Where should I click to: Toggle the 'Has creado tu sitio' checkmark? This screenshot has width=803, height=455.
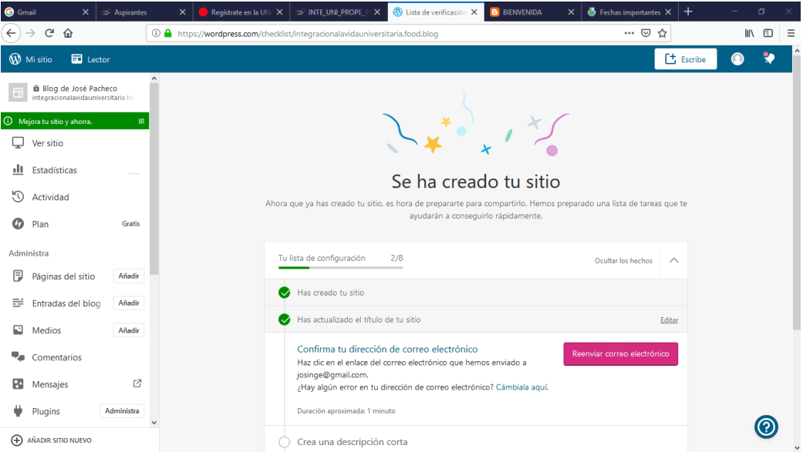tap(285, 293)
